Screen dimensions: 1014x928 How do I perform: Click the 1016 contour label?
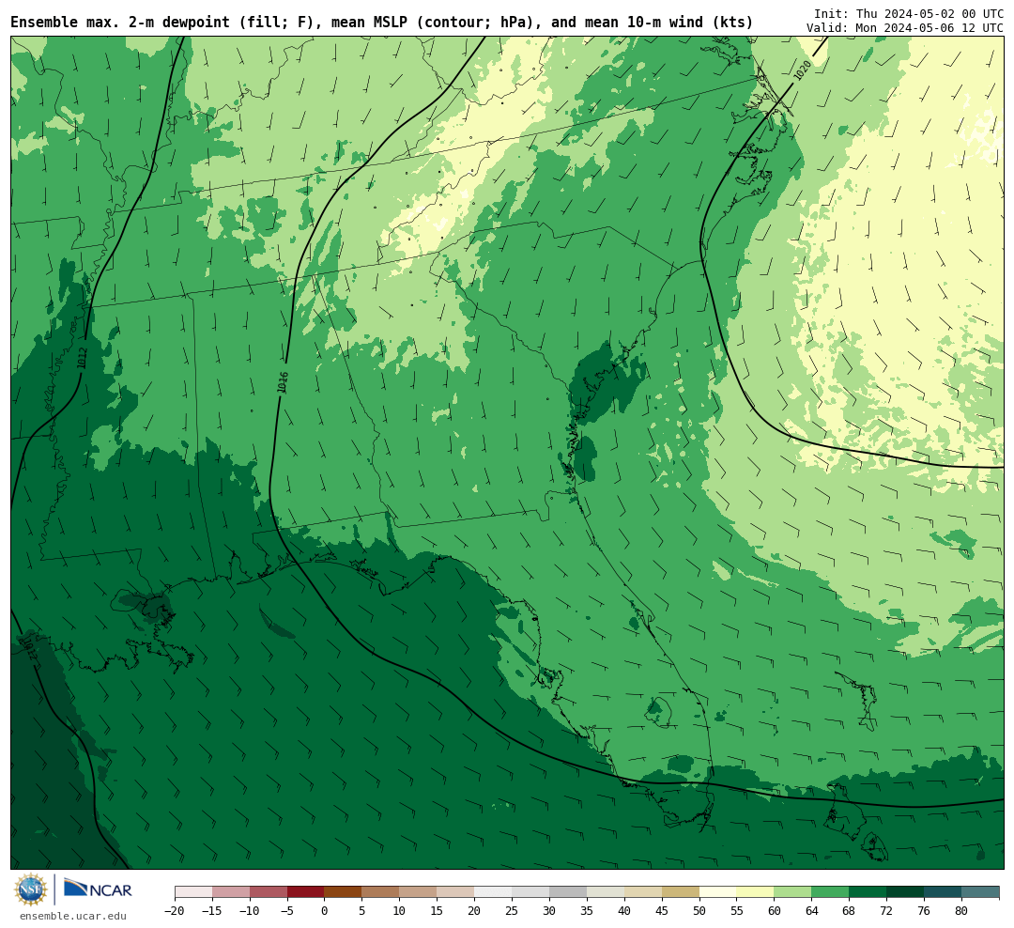click(282, 381)
